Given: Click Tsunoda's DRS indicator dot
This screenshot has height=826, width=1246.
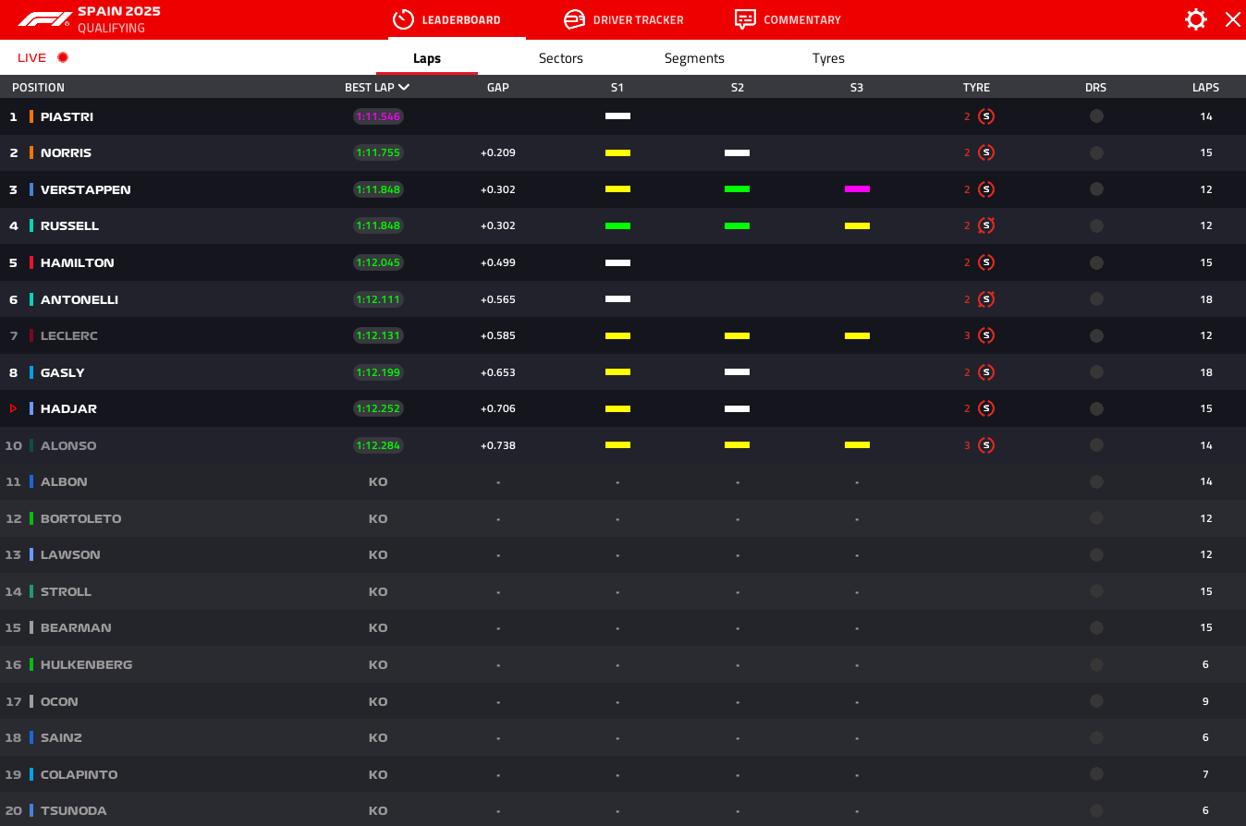Looking at the screenshot, I should (1096, 810).
